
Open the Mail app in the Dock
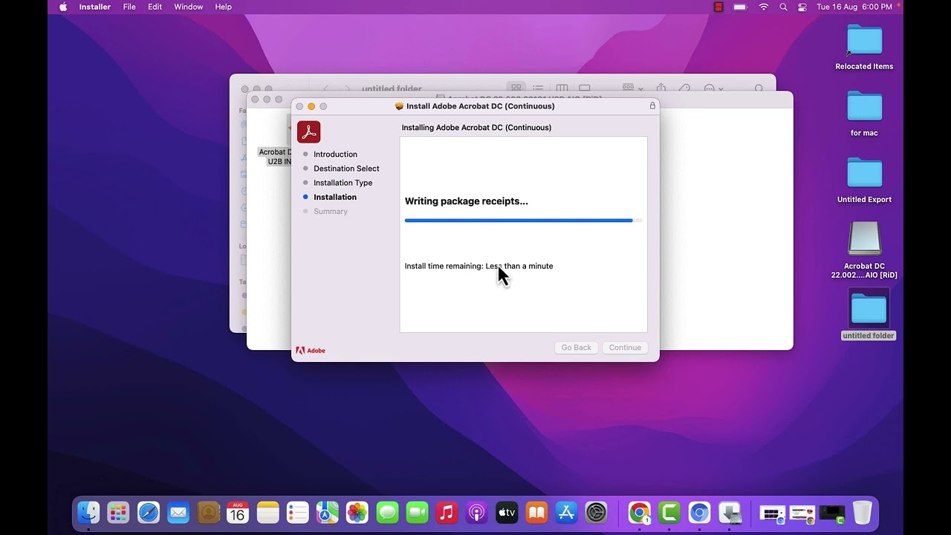[178, 512]
